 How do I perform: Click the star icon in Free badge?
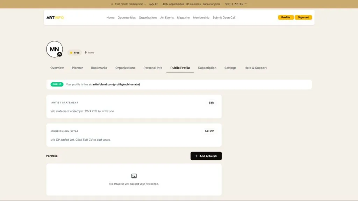(x=71, y=53)
